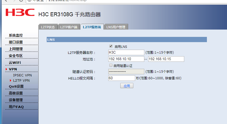Expand 上网管理 sidebar menu

[16, 49]
